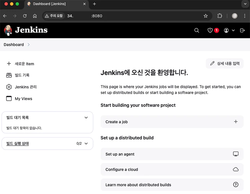
Task: Click the red notification badge showing 1
Action: tap(216, 30)
